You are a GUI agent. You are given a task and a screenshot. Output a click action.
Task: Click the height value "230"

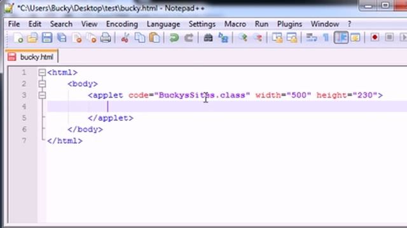point(365,95)
